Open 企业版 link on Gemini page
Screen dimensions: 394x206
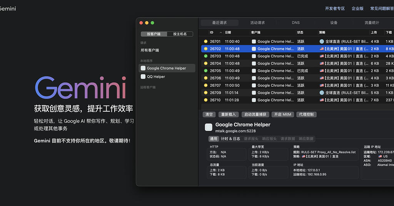[x=357, y=8]
